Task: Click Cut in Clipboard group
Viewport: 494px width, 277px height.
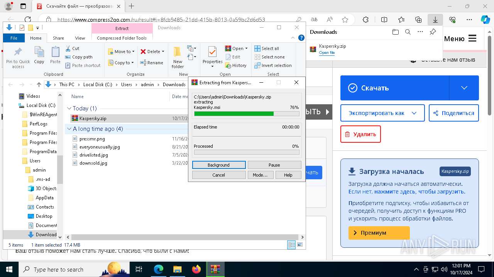Action: click(x=72, y=48)
